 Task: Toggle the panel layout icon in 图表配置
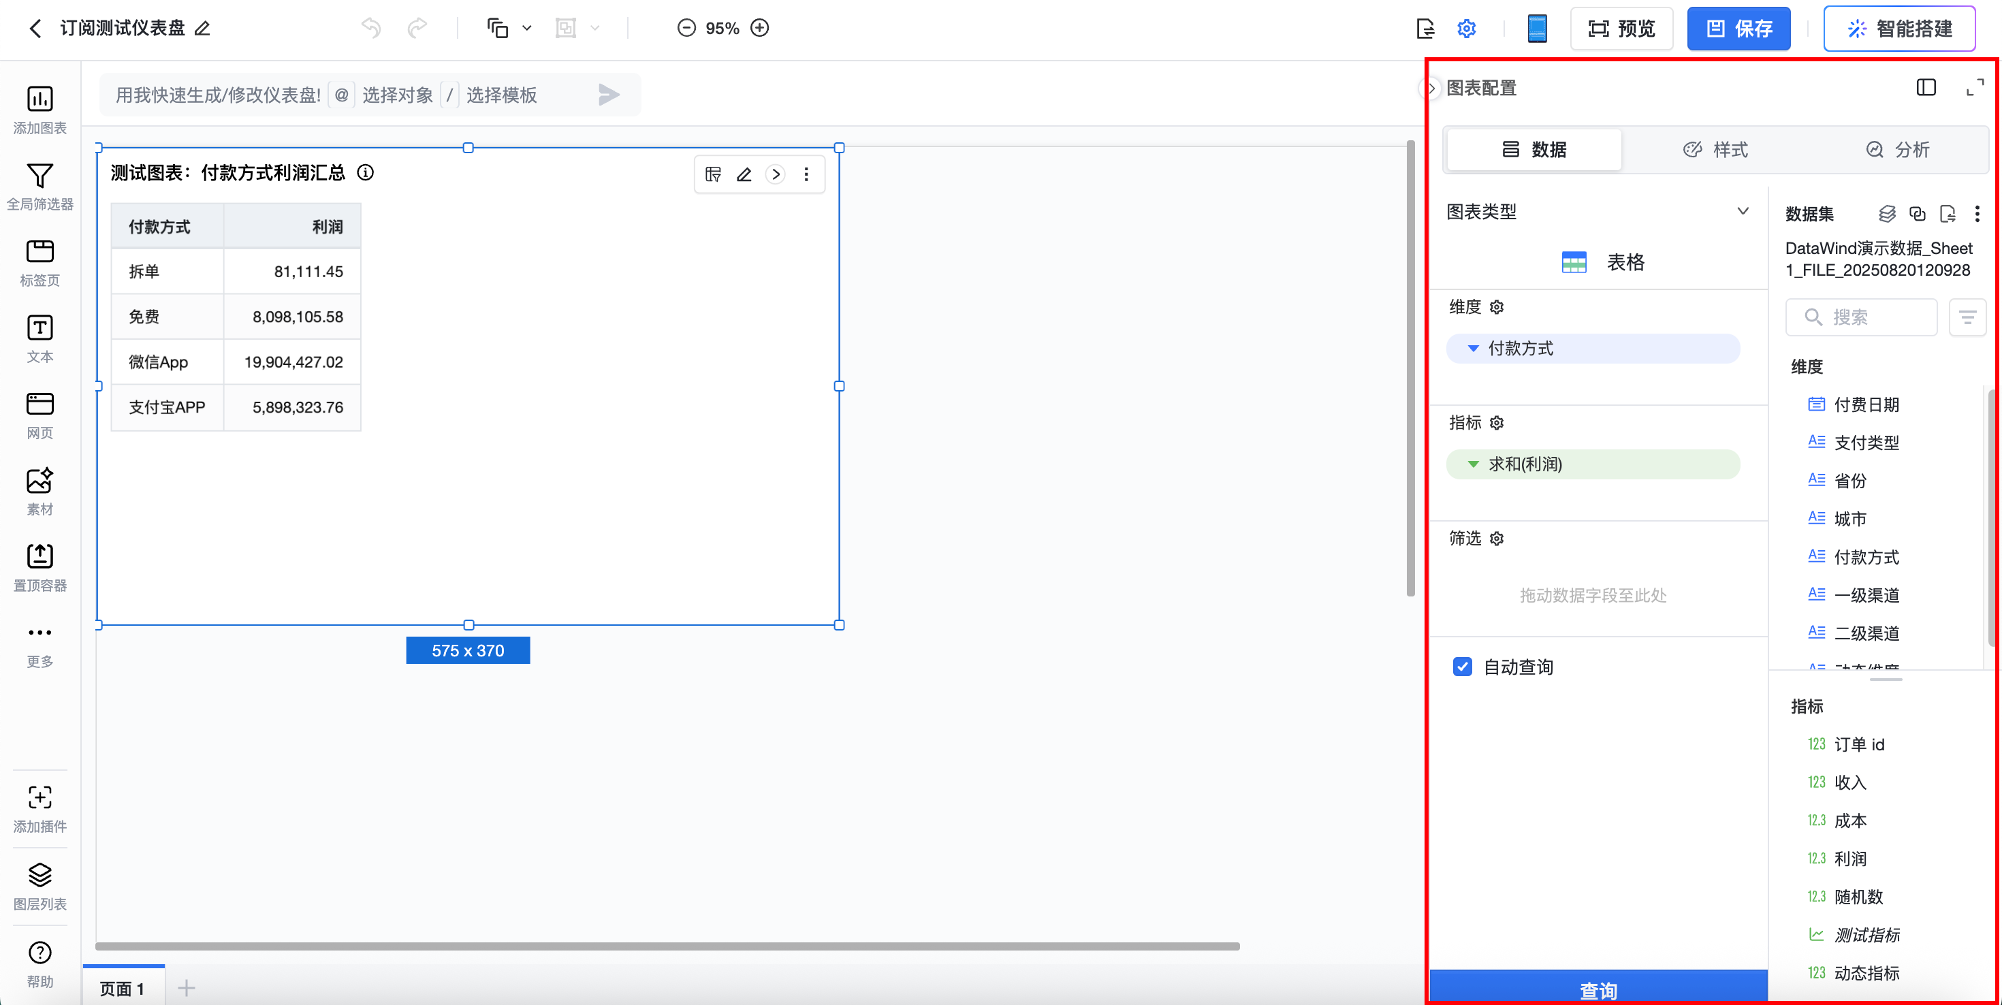(1926, 87)
